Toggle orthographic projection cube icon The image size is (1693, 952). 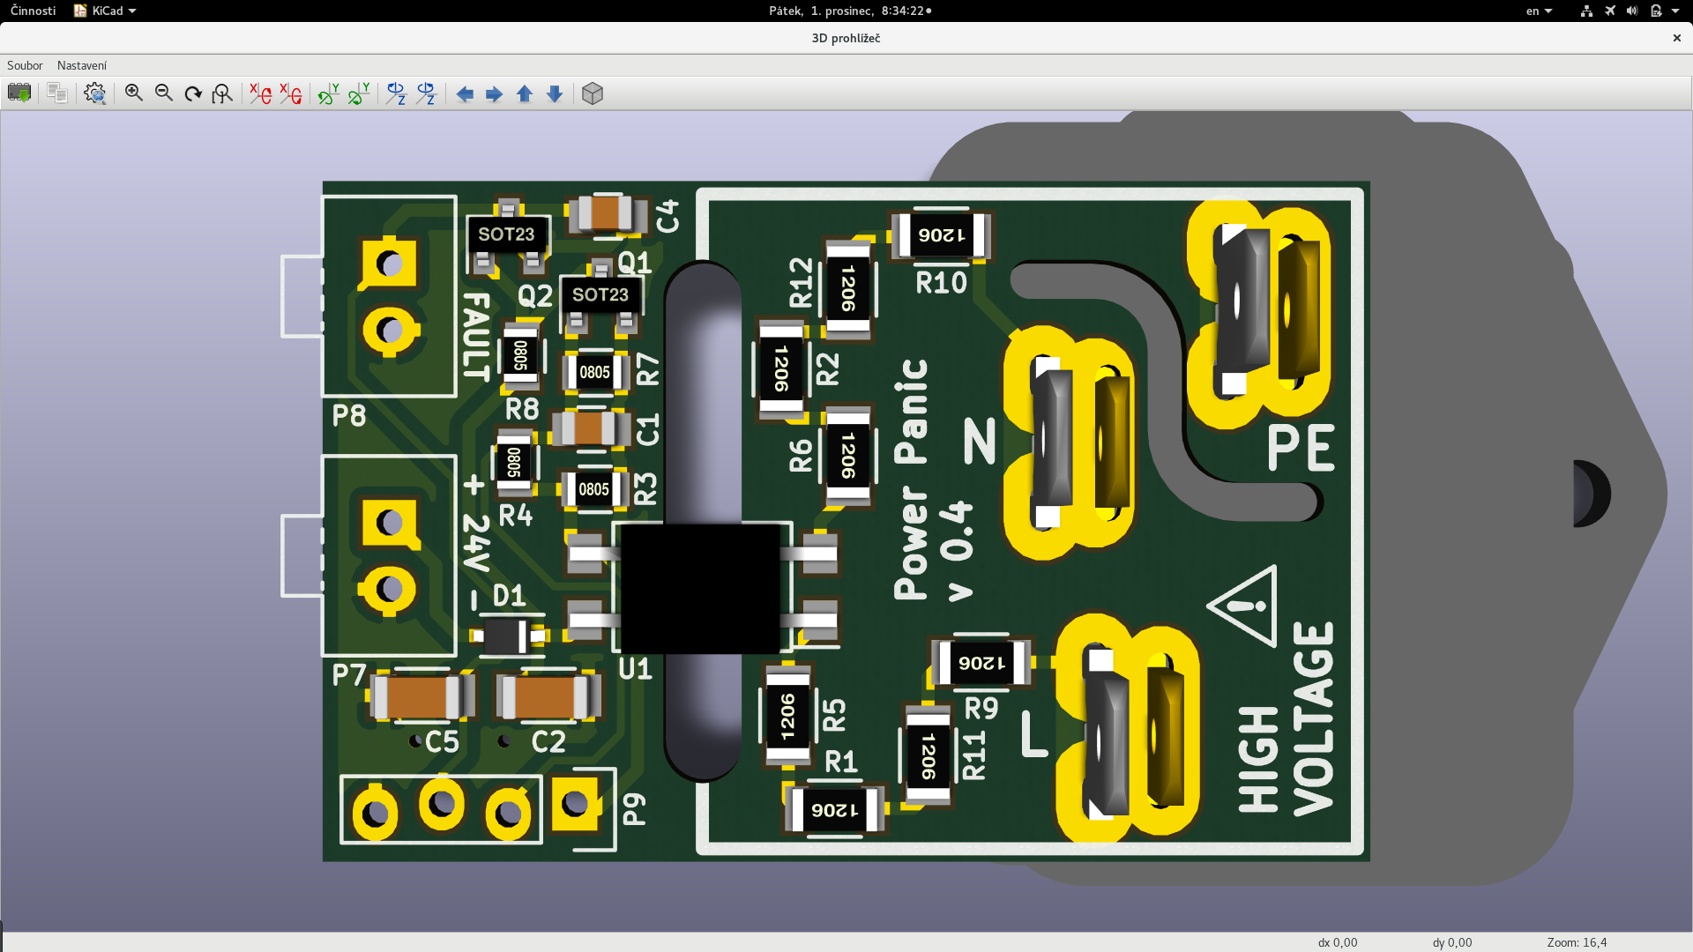[593, 93]
